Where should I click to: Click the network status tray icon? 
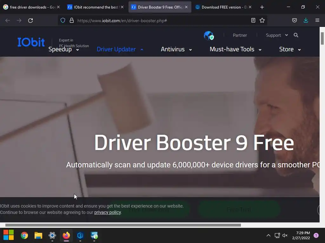coord(277,235)
